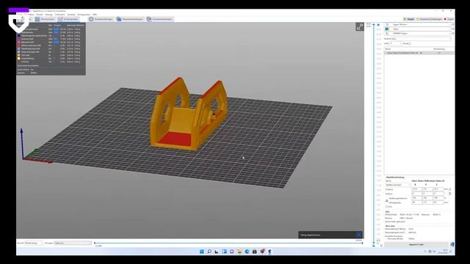This screenshot has width=470, height=264.
Task: Open the Datei menu
Action: (x=20, y=15)
